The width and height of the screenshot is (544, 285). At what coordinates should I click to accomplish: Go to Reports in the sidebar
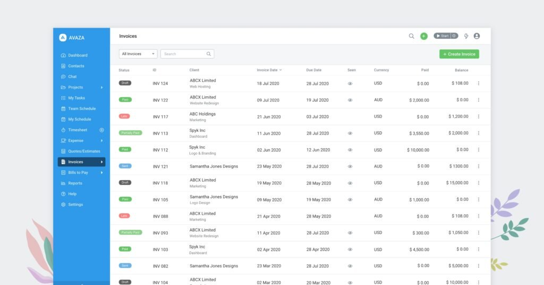coord(75,183)
